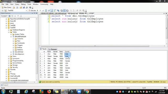Image resolution: width=168 pixels, height=94 pixels.
Task: Expand the dbo.tblOrder table node
Action: point(11,52)
